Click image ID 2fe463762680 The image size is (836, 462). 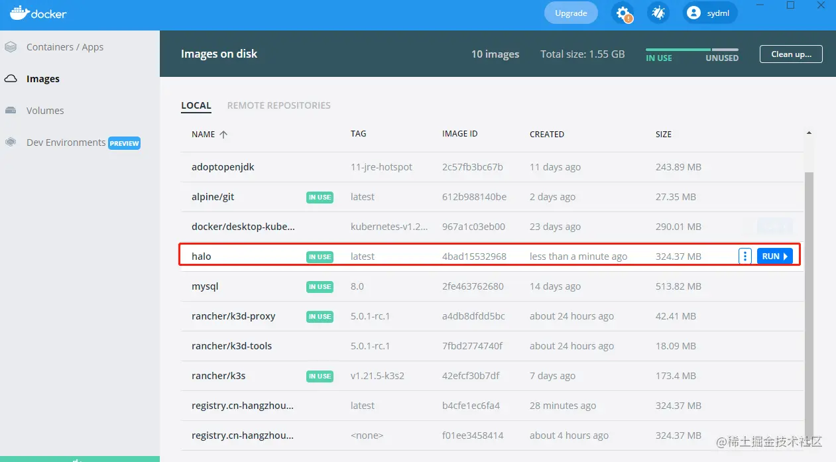473,286
